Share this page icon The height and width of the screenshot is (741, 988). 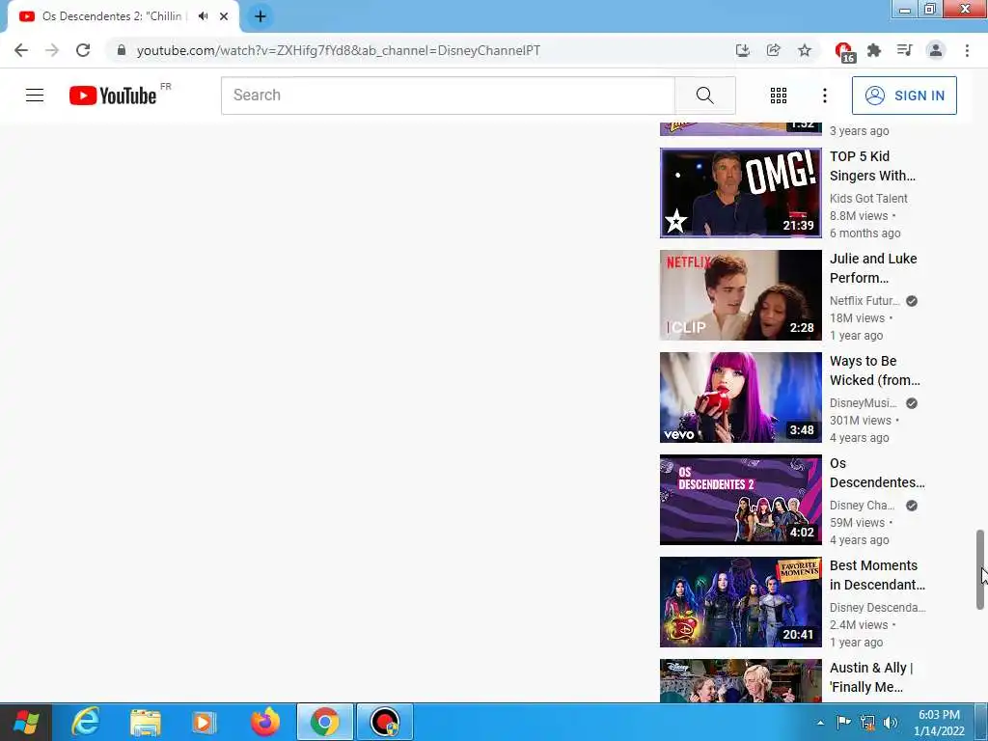[773, 50]
